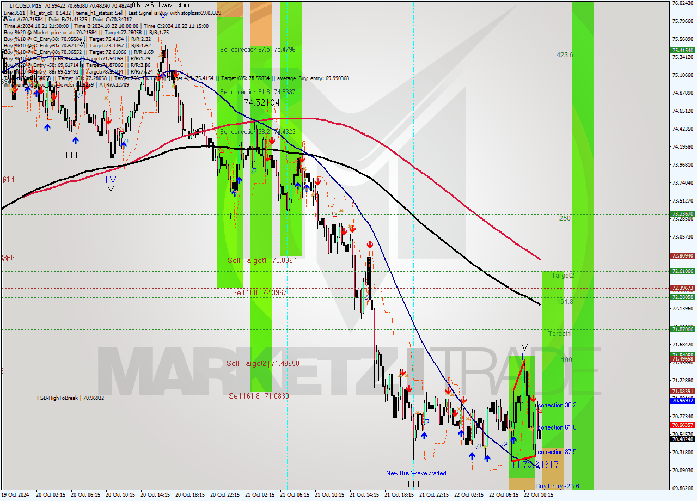Click the green 73.33670 price tag

[683, 213]
